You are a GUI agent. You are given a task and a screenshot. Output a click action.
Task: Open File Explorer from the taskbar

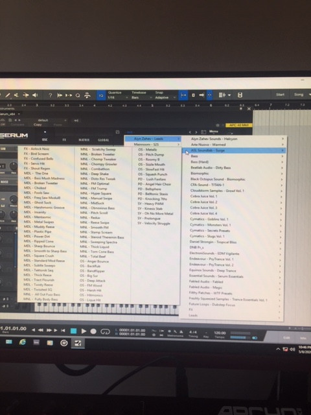50,343
